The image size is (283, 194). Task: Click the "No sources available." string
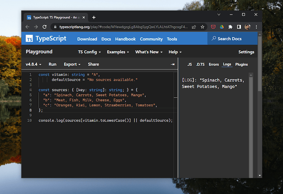[112, 80]
